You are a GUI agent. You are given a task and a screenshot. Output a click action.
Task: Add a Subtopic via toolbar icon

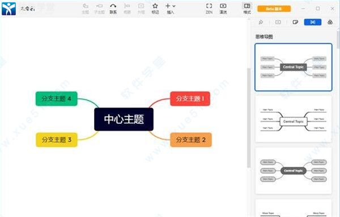pyautogui.click(x=99, y=8)
